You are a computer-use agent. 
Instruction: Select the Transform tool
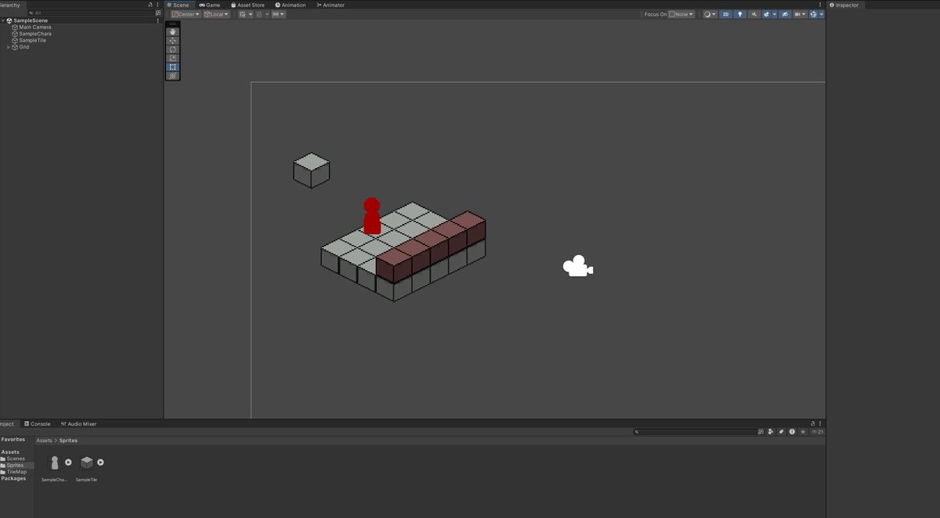point(173,76)
